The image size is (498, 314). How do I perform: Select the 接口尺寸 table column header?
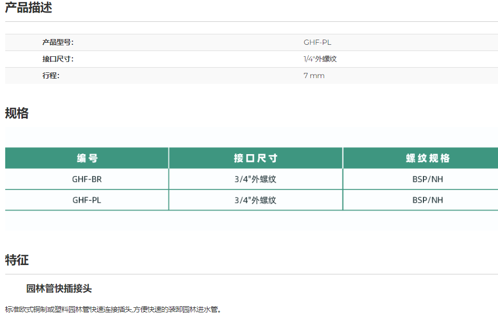[x=256, y=158]
